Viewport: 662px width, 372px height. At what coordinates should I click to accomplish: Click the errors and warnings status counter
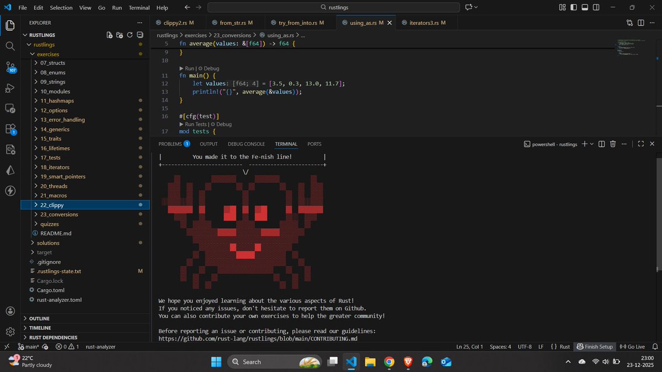[67, 347]
